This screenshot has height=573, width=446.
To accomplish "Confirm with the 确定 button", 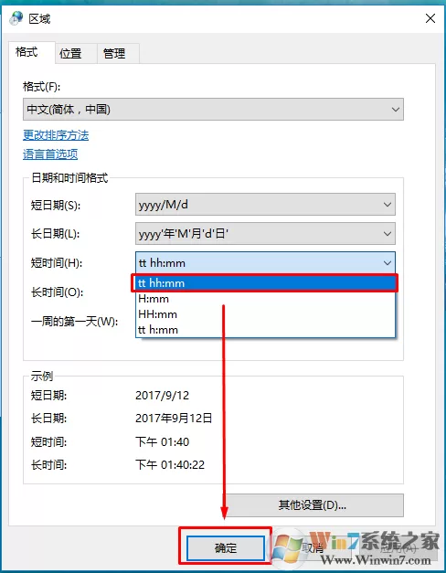I will pyautogui.click(x=226, y=547).
